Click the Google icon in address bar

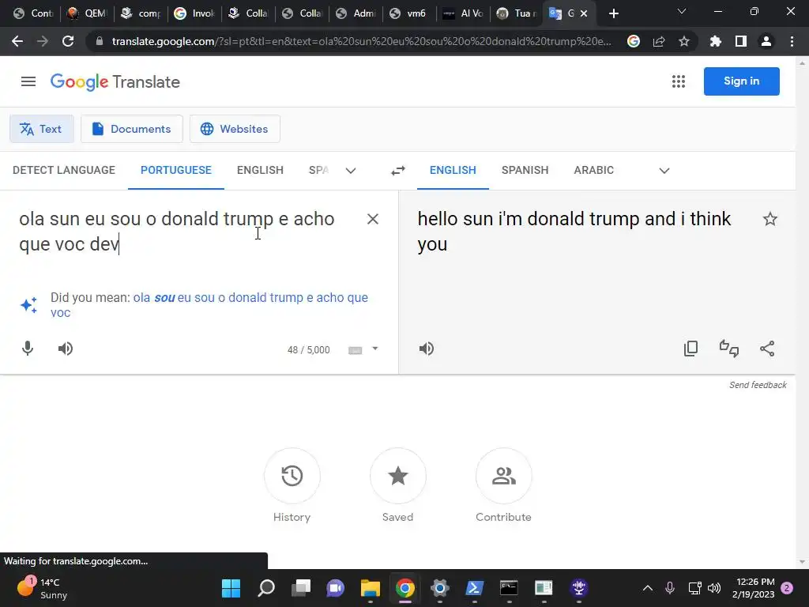[x=634, y=41]
